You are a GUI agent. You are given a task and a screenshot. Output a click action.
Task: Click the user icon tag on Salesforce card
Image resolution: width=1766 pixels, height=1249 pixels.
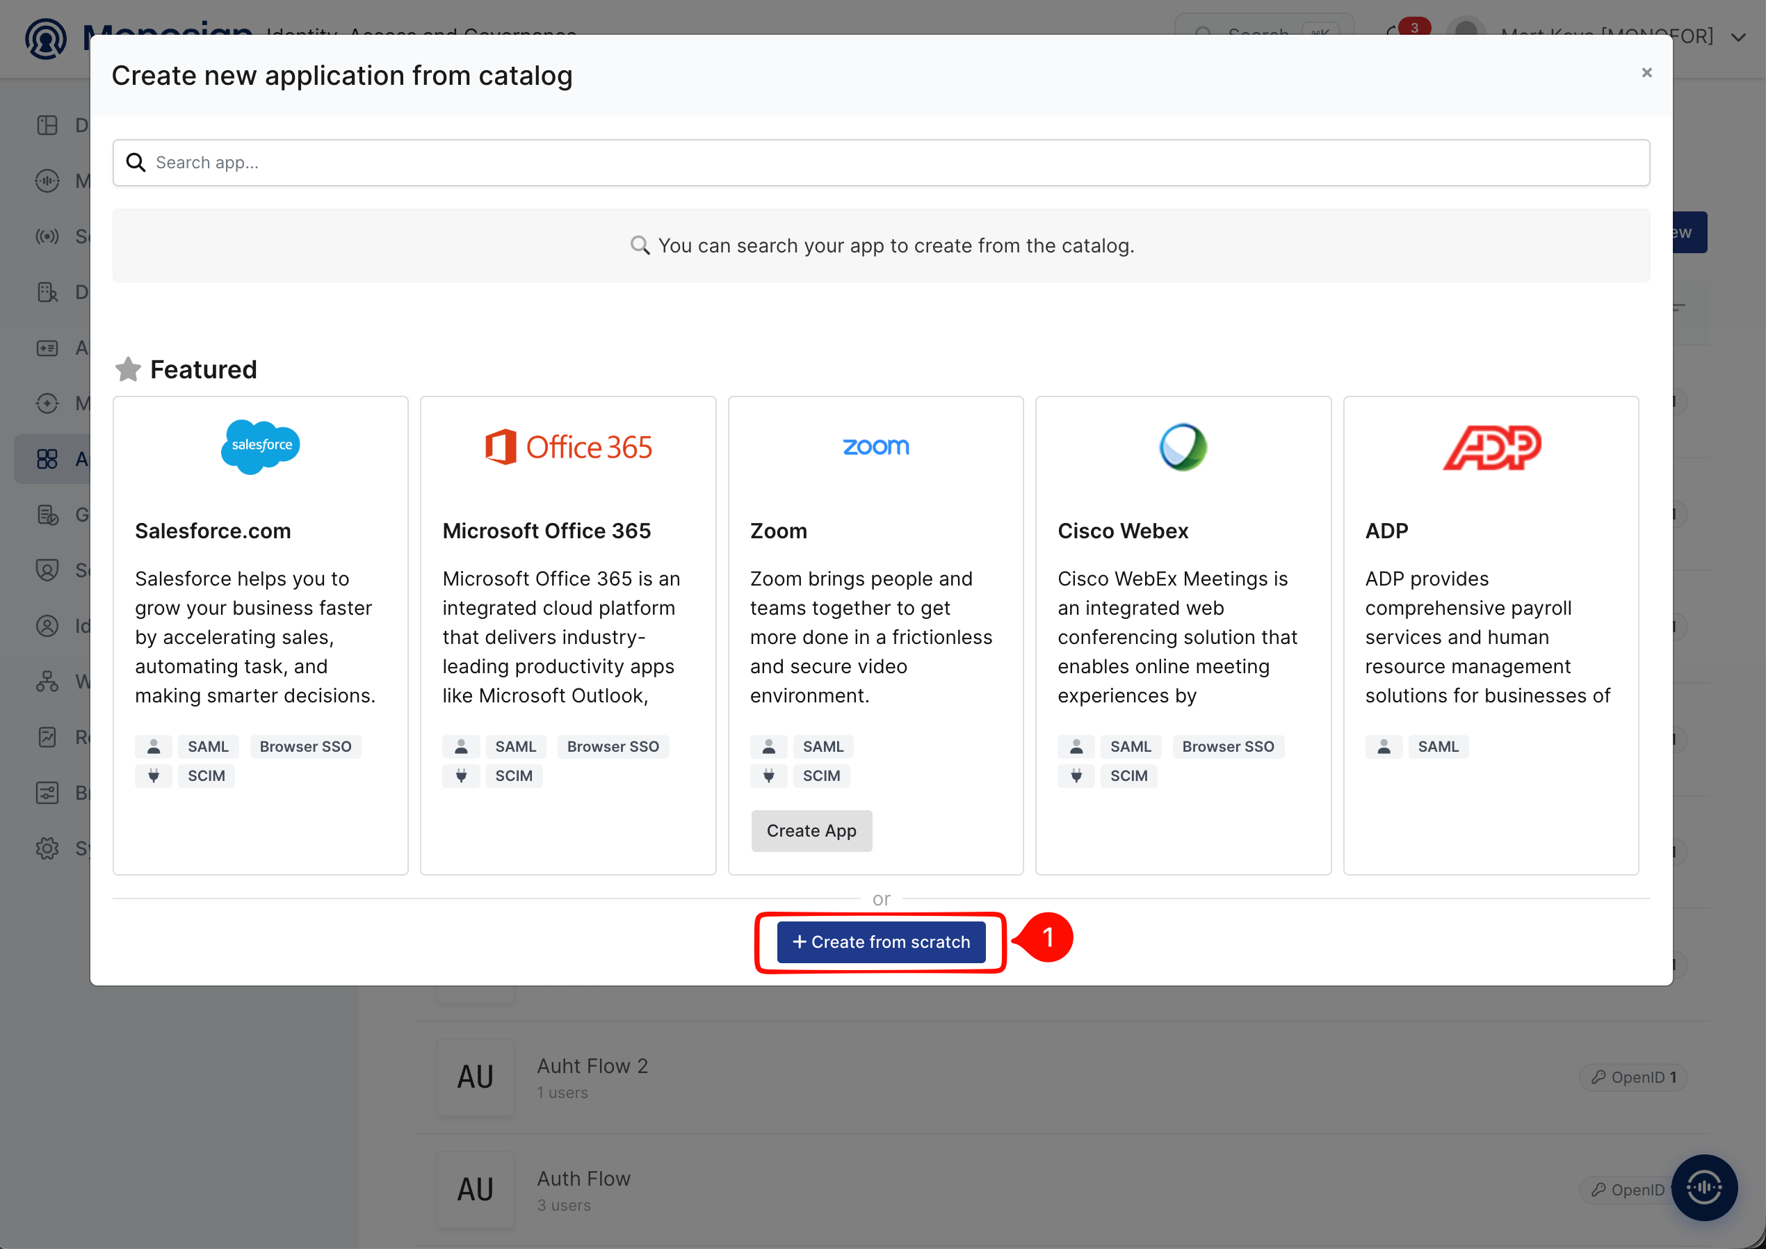(x=154, y=746)
